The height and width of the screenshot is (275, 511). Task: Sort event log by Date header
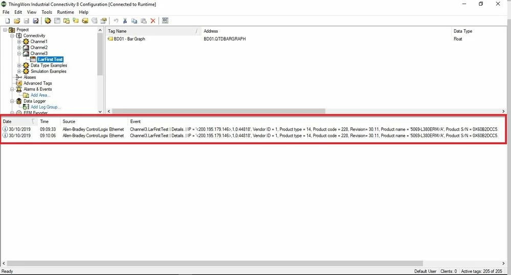(x=18, y=121)
